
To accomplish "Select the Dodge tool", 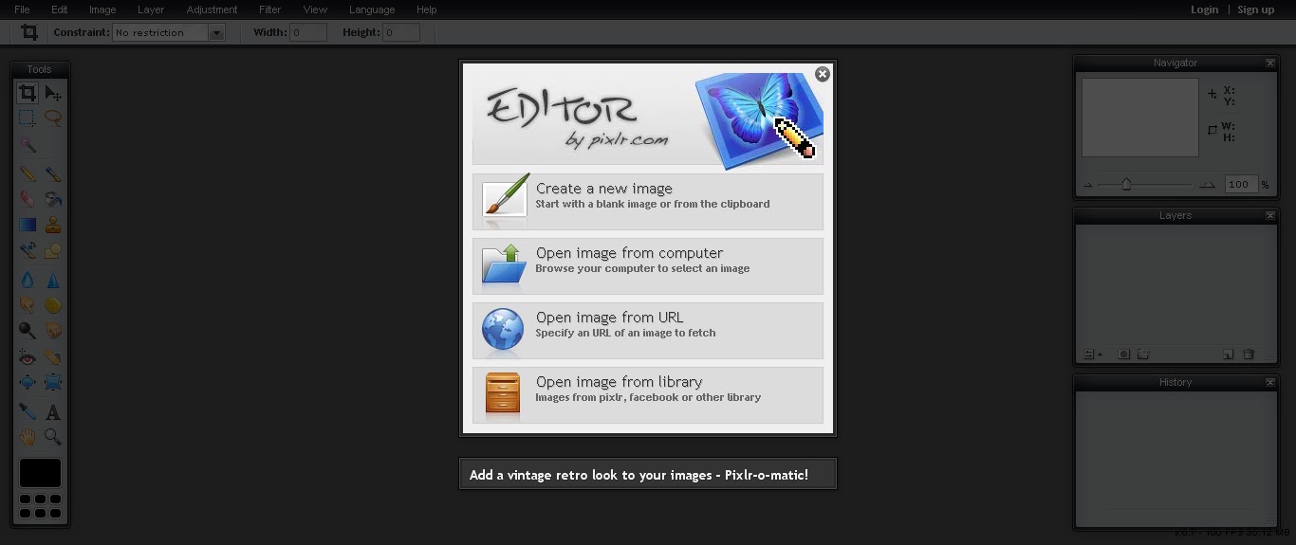I will (x=28, y=331).
